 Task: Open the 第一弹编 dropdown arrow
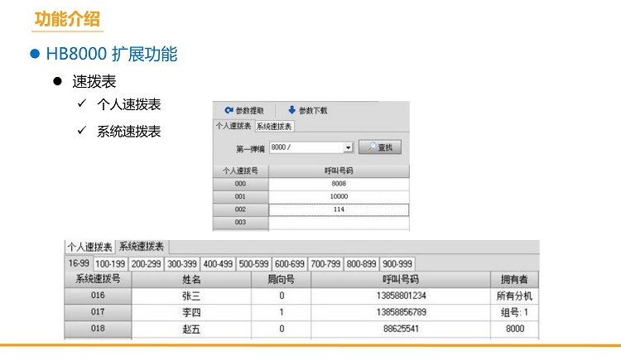point(348,147)
